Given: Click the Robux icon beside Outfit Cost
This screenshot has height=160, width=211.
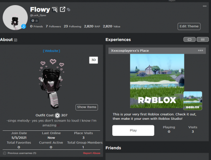Looking at the screenshot, I should pyautogui.click(x=57, y=116).
